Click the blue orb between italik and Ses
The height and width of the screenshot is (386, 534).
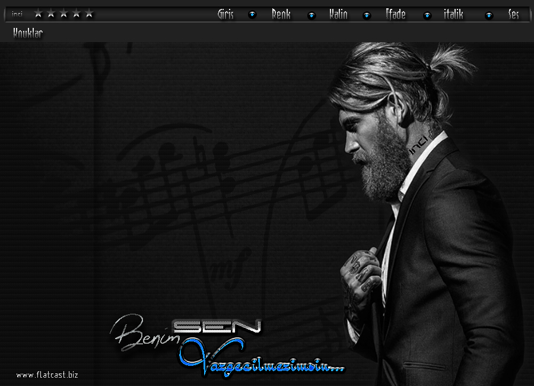tap(489, 15)
